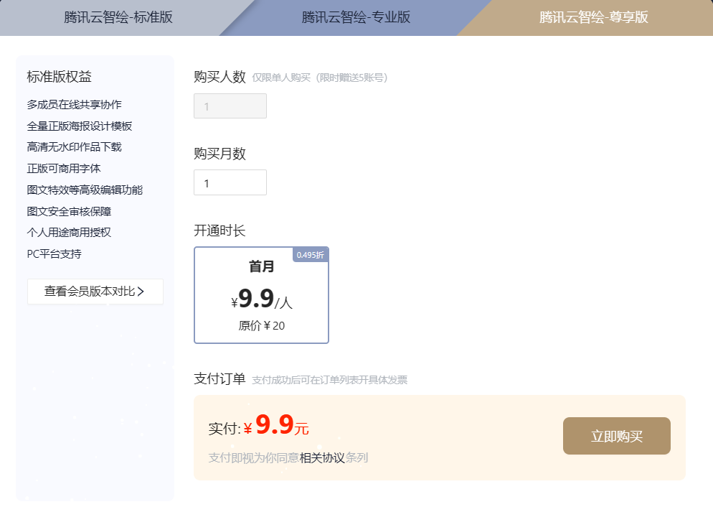
Task: Click the 购买月数 input field
Action: (x=230, y=182)
